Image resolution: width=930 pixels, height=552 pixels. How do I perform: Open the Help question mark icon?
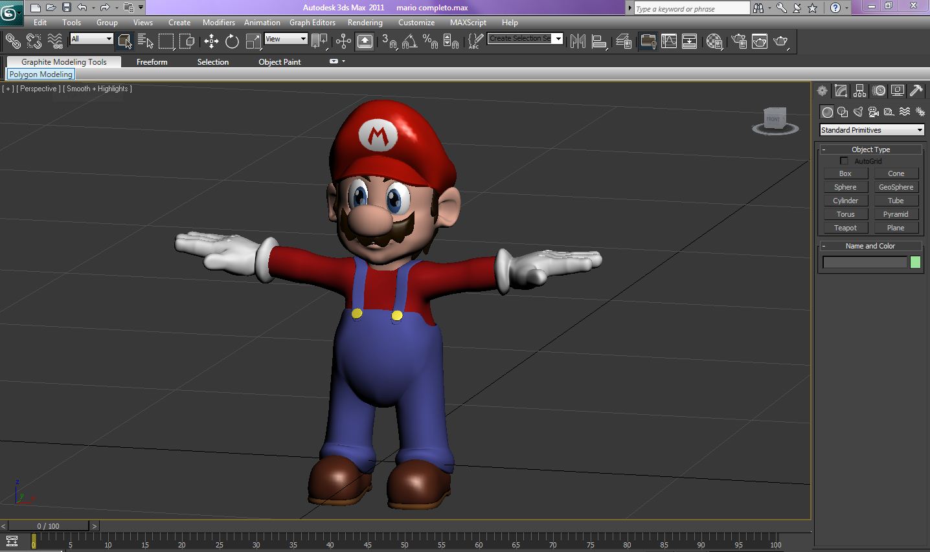[835, 8]
